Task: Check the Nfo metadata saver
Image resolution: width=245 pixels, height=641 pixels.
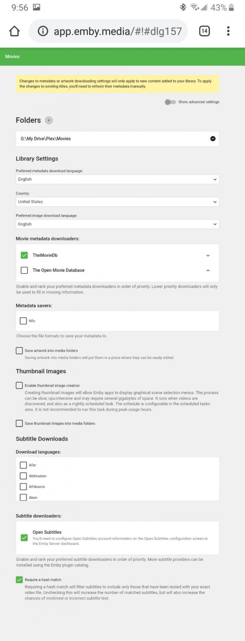Action: [x=23, y=321]
